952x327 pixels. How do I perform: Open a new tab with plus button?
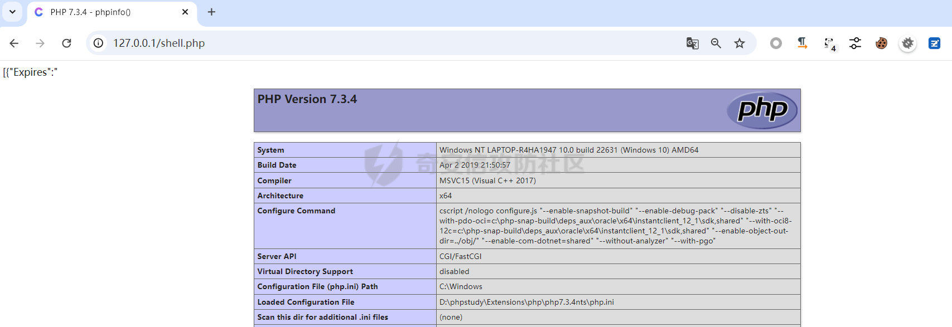[x=211, y=12]
